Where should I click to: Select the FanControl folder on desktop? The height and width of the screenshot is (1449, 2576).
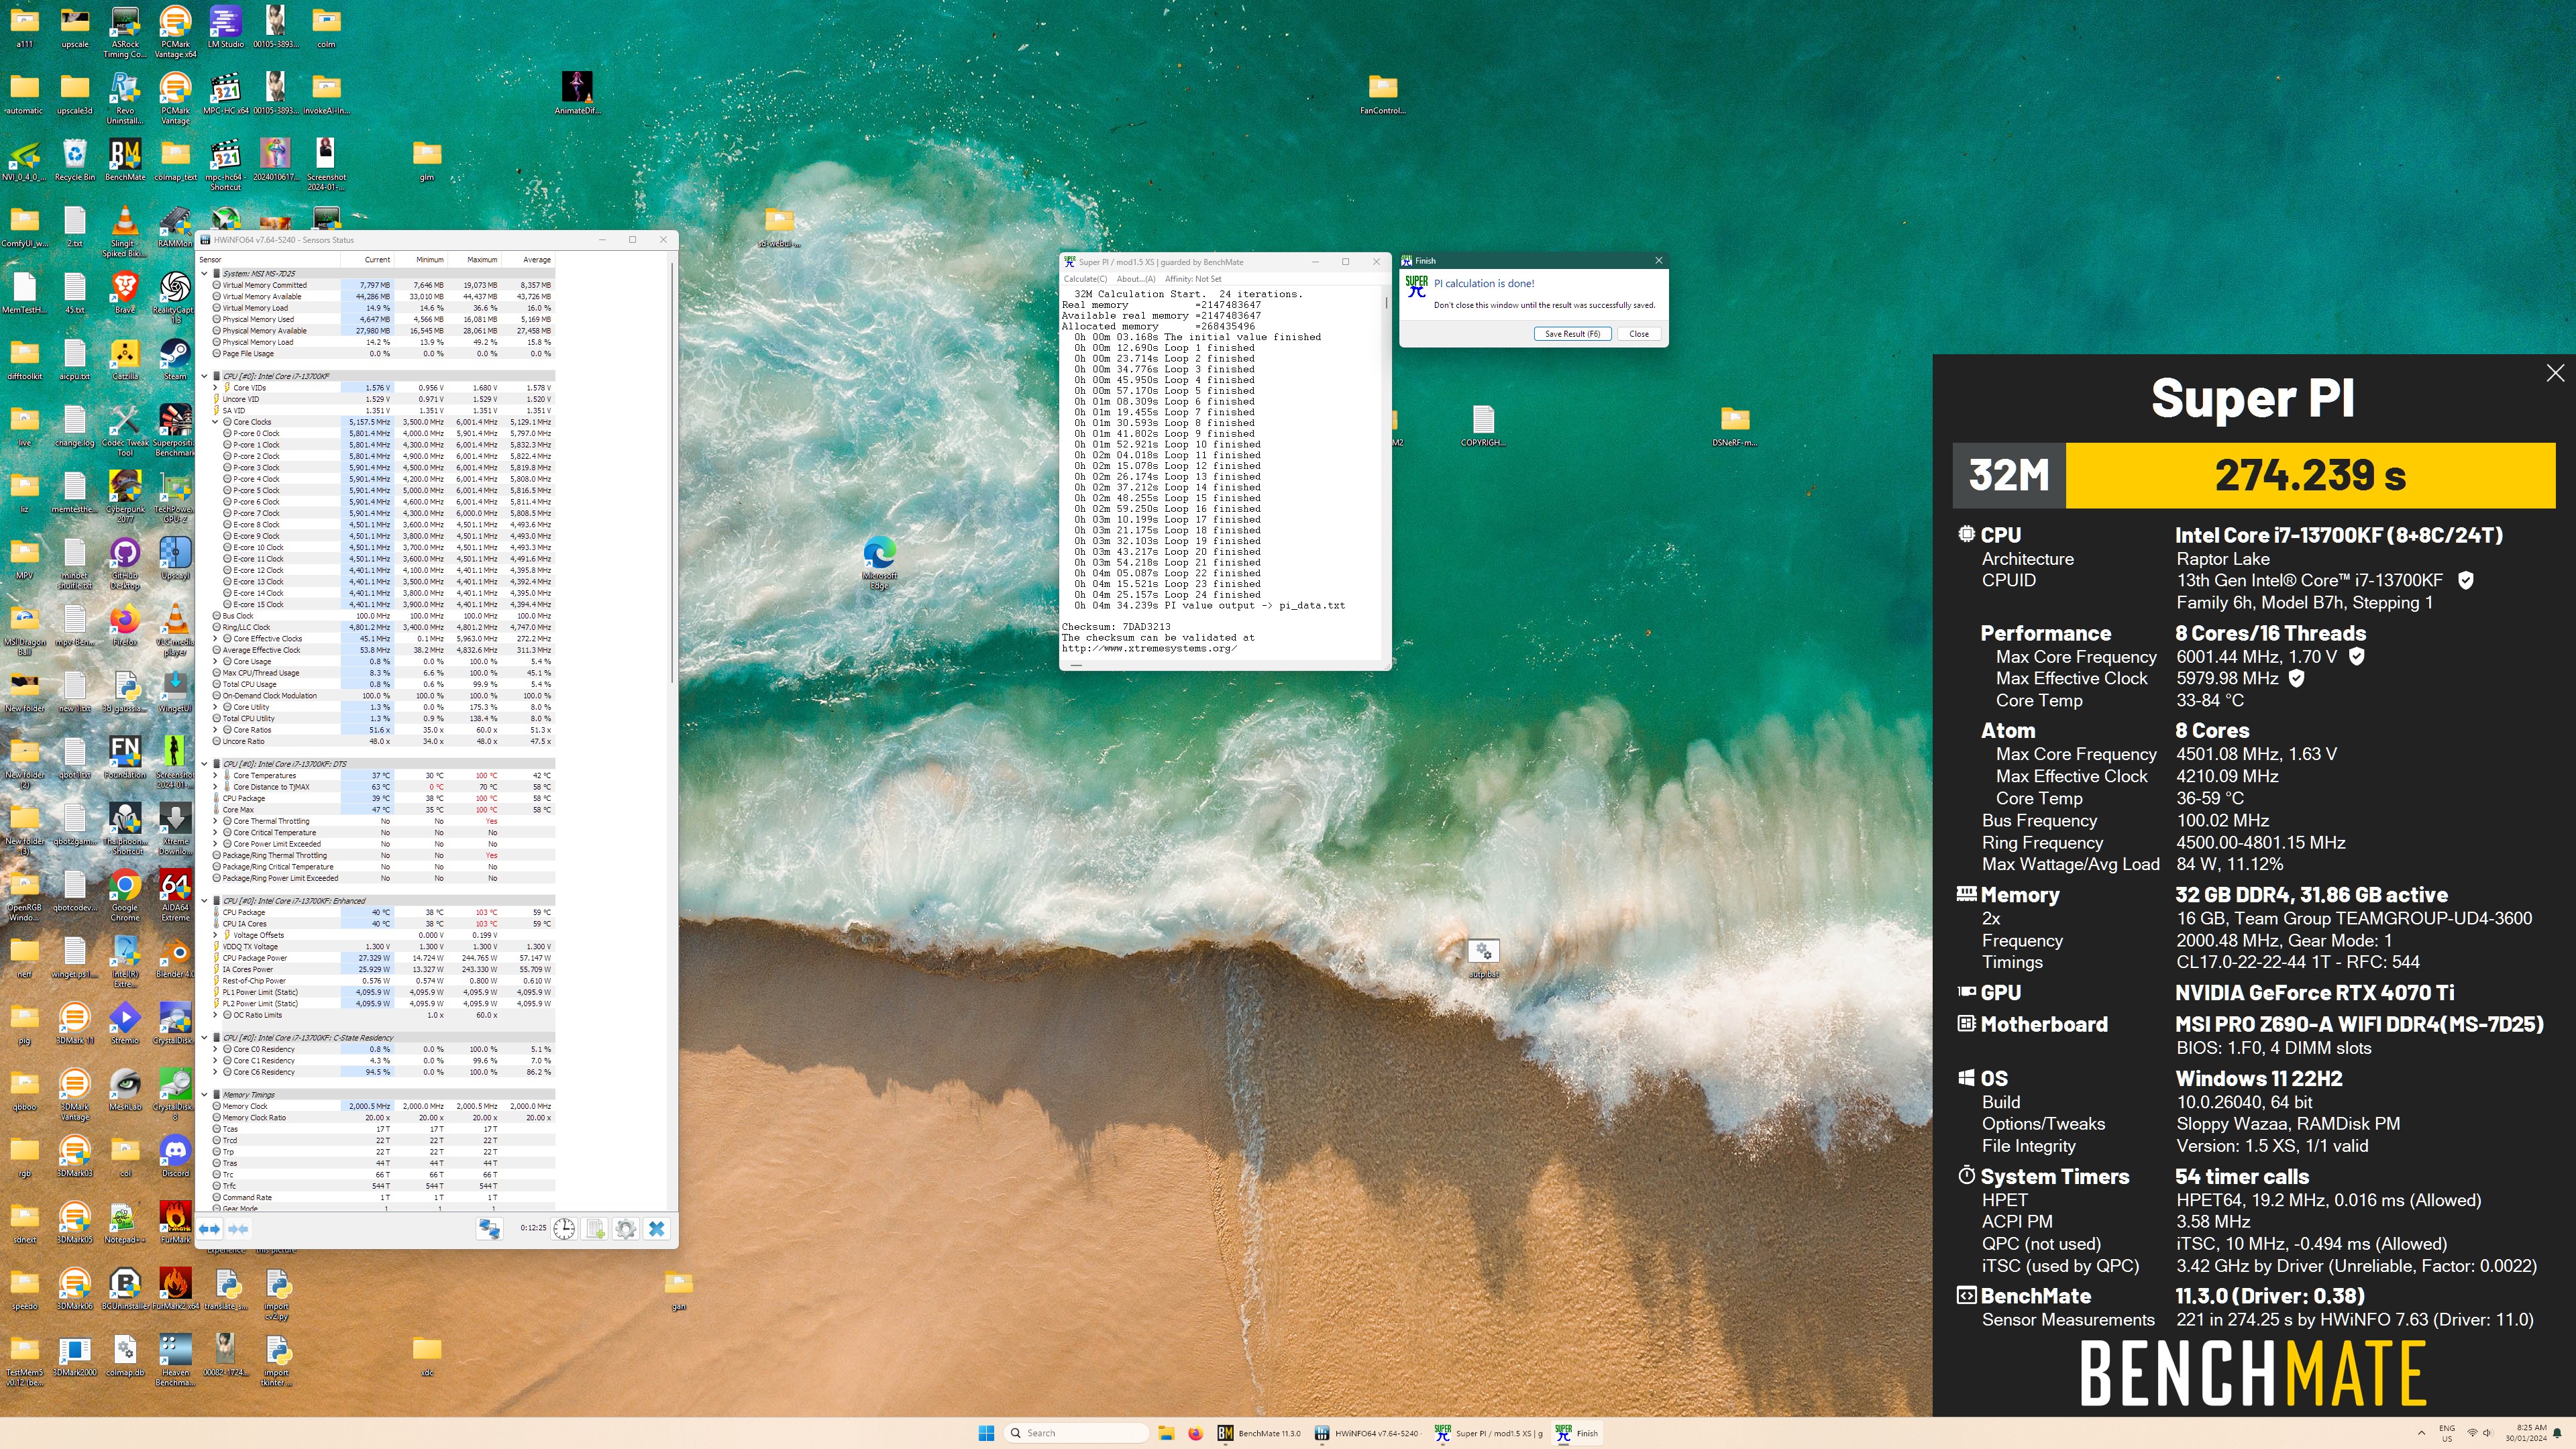point(1383,94)
